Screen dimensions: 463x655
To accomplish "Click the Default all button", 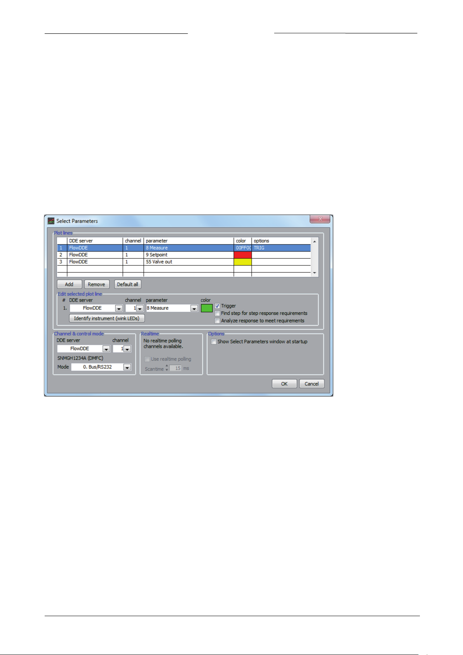I will (127, 284).
